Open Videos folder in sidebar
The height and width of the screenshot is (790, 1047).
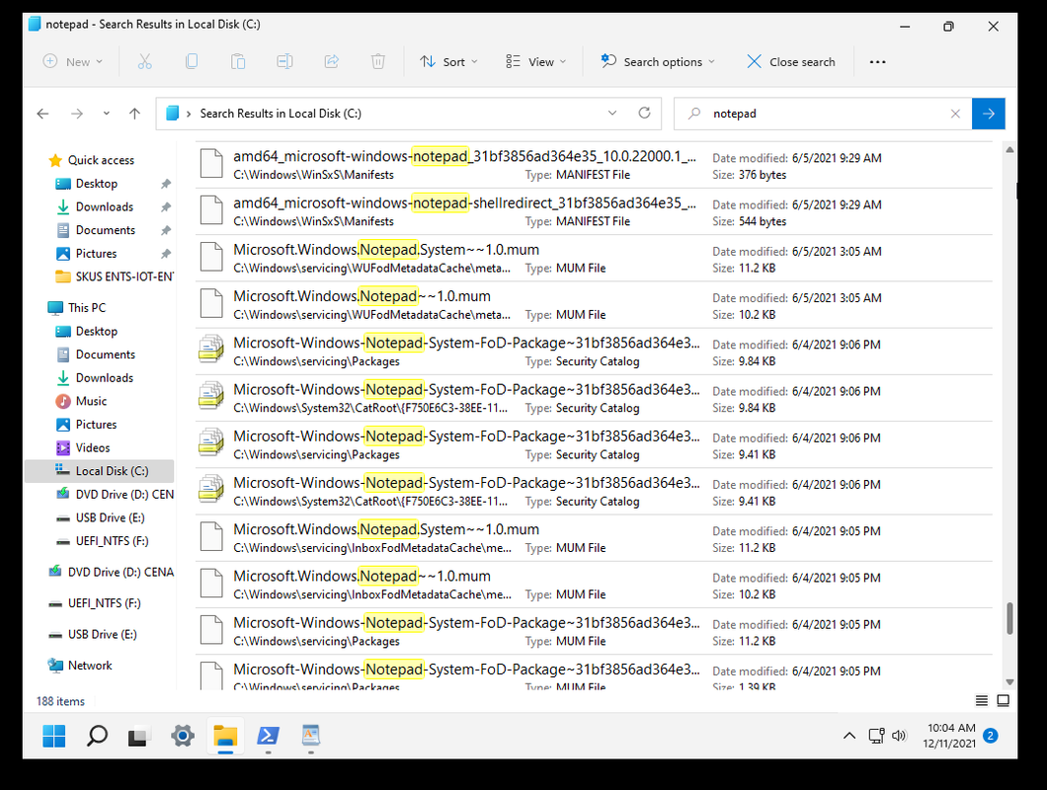coord(93,447)
